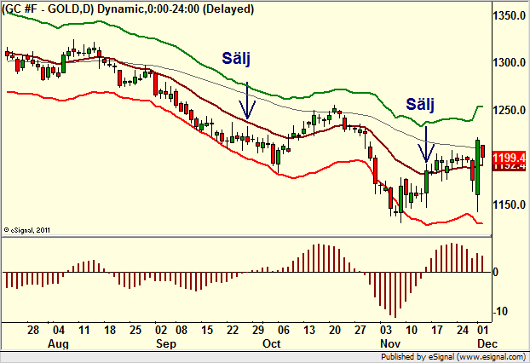Click the "Published by eSignal (www.esignal.com)" text

click(453, 357)
